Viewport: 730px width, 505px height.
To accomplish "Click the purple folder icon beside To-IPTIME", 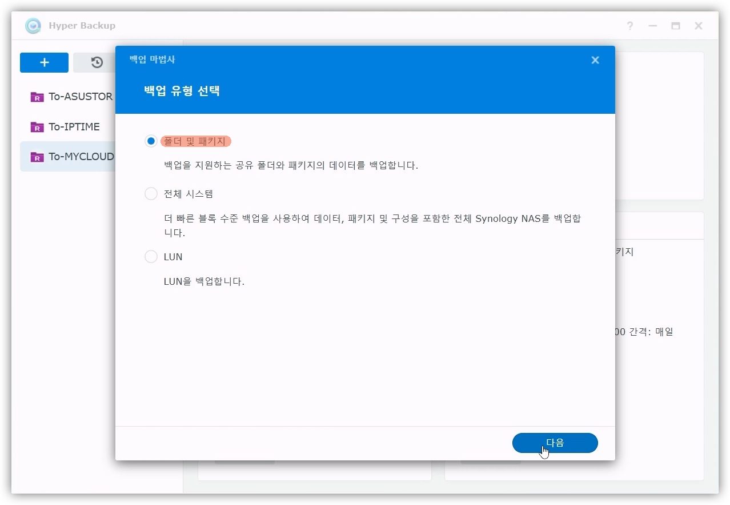I will (37, 127).
